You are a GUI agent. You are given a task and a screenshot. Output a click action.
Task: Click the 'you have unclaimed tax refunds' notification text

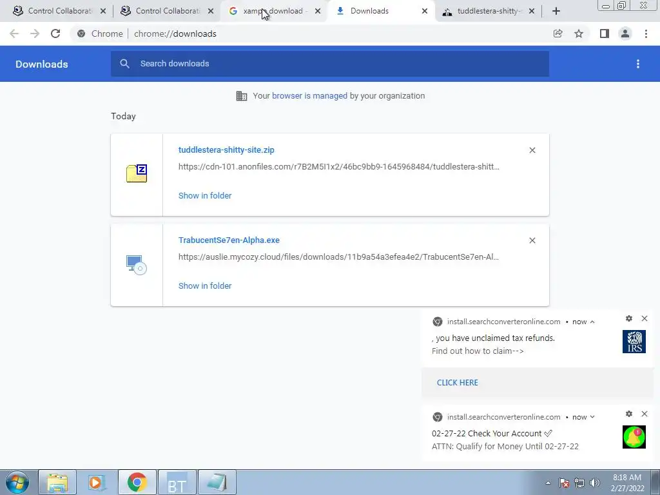(493, 338)
